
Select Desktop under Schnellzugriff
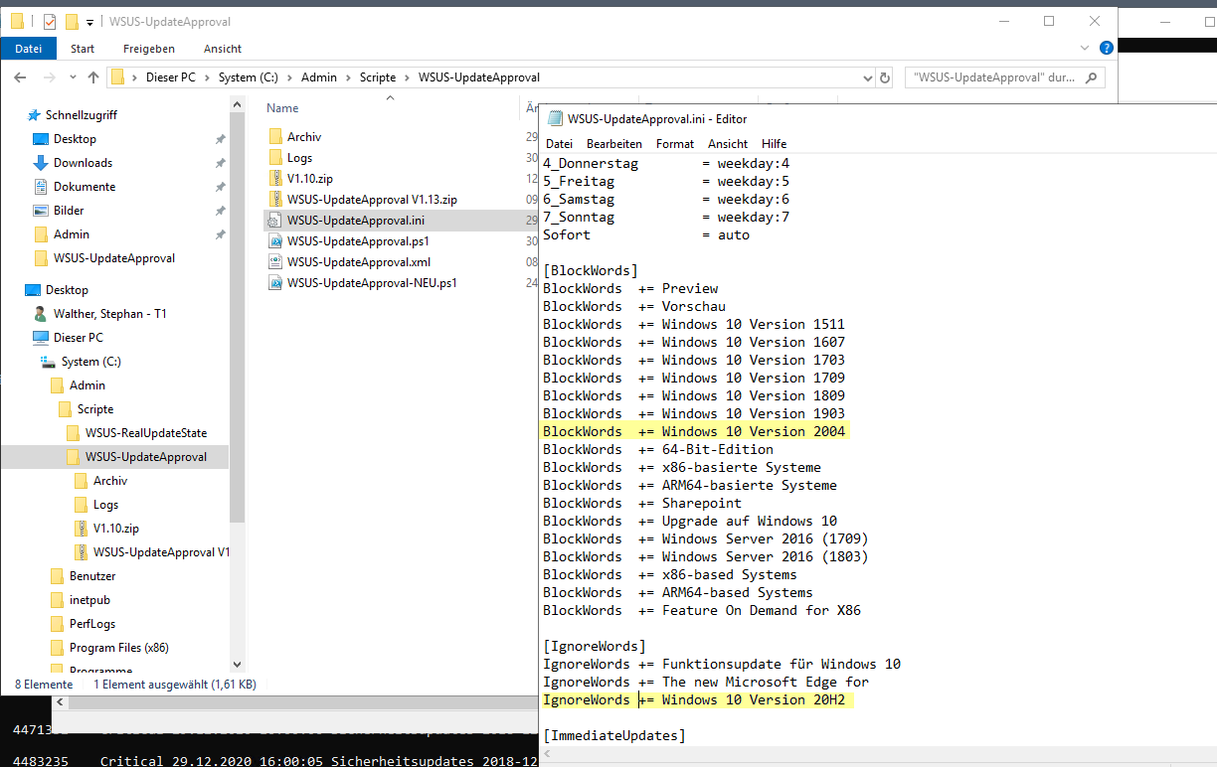[75, 139]
